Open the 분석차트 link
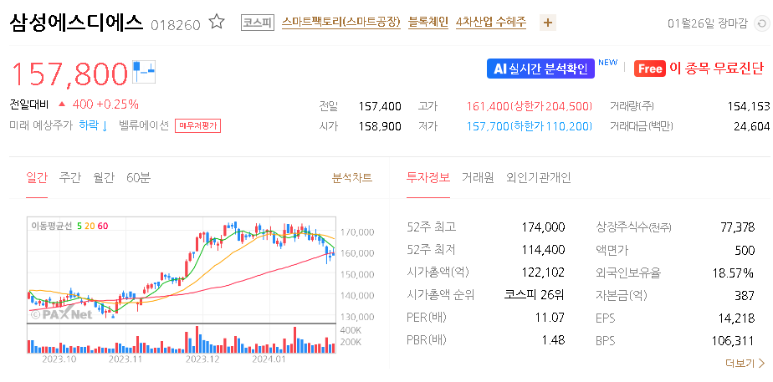This screenshot has height=382, width=773. pyautogui.click(x=352, y=178)
